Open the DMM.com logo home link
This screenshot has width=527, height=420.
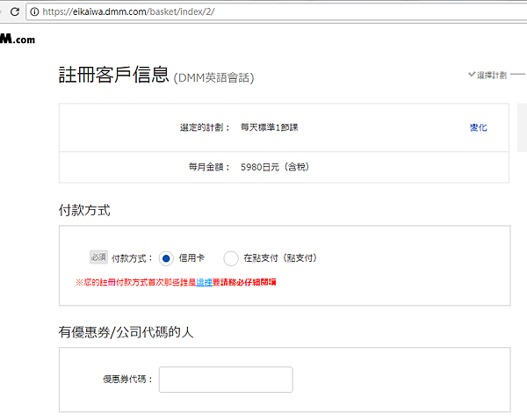[18, 39]
